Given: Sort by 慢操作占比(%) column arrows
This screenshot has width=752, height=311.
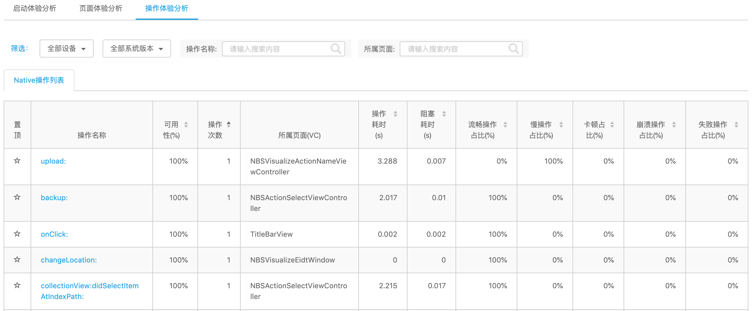Looking at the screenshot, I should click(x=561, y=125).
